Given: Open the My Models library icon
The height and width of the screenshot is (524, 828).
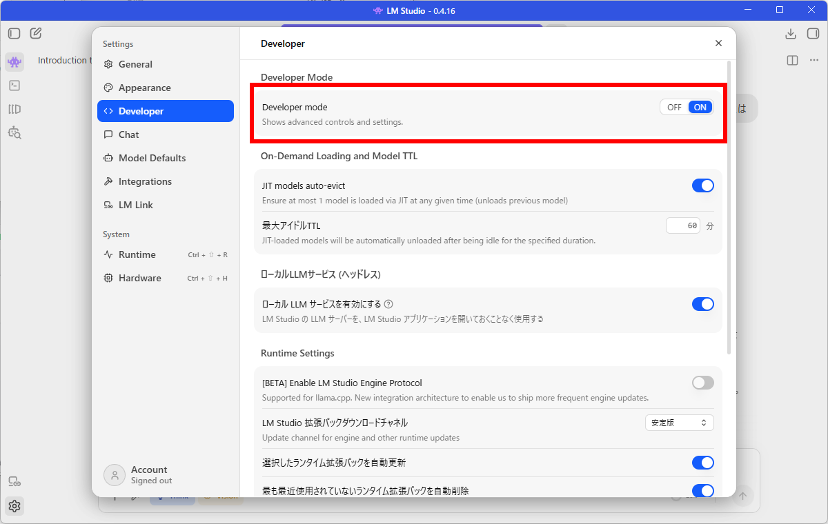Looking at the screenshot, I should [x=14, y=109].
